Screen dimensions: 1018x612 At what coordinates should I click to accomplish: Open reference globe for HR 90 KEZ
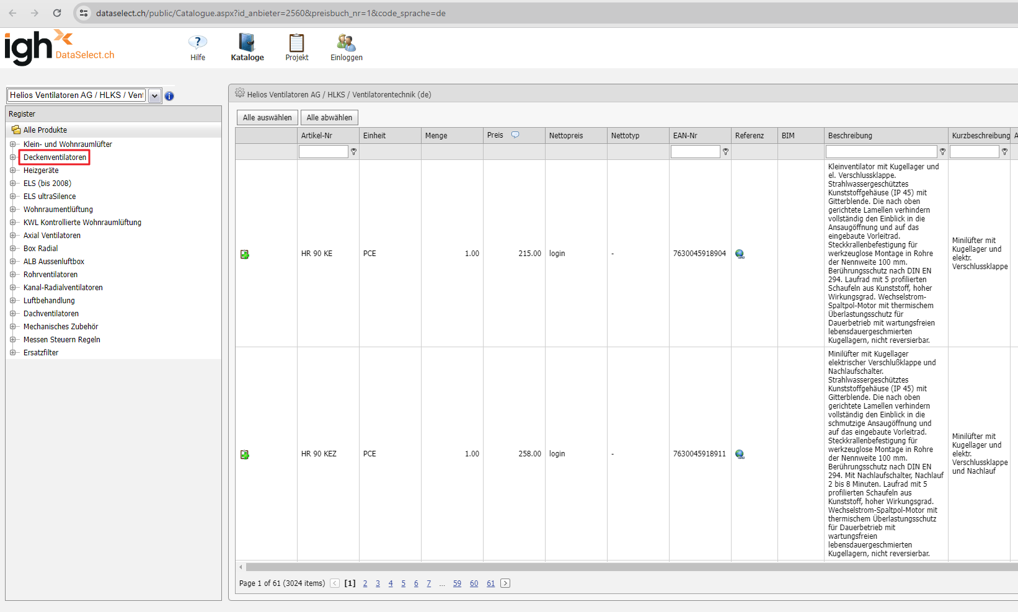coord(740,454)
